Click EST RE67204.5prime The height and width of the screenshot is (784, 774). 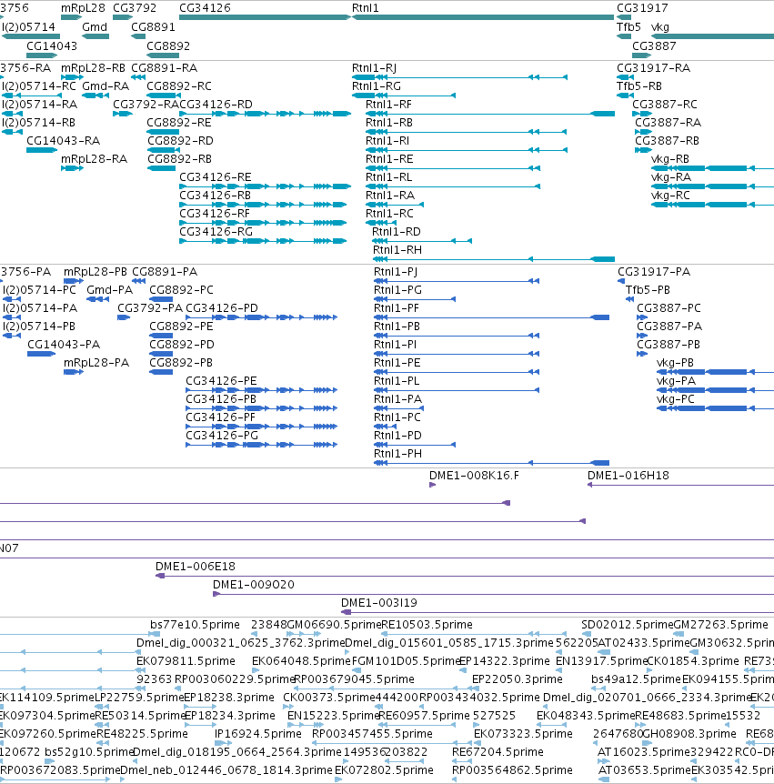point(498,752)
